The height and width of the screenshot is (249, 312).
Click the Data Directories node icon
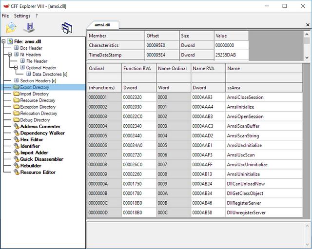click(x=29, y=74)
